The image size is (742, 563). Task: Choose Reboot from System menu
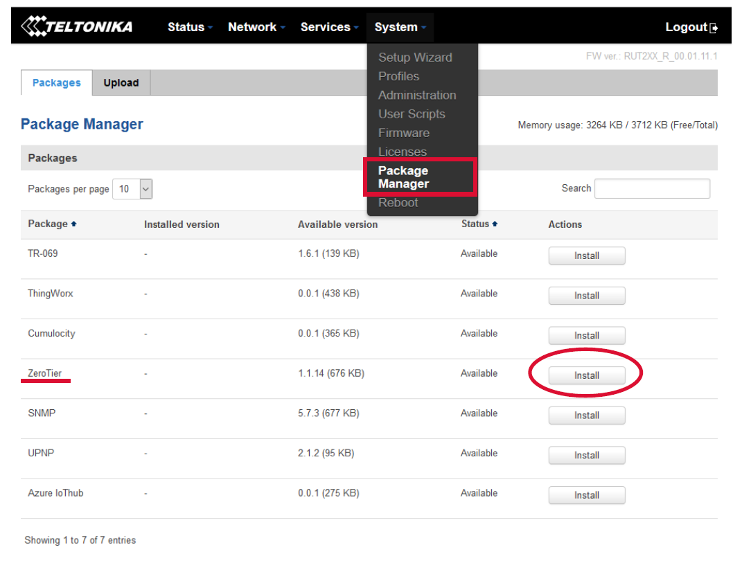398,202
